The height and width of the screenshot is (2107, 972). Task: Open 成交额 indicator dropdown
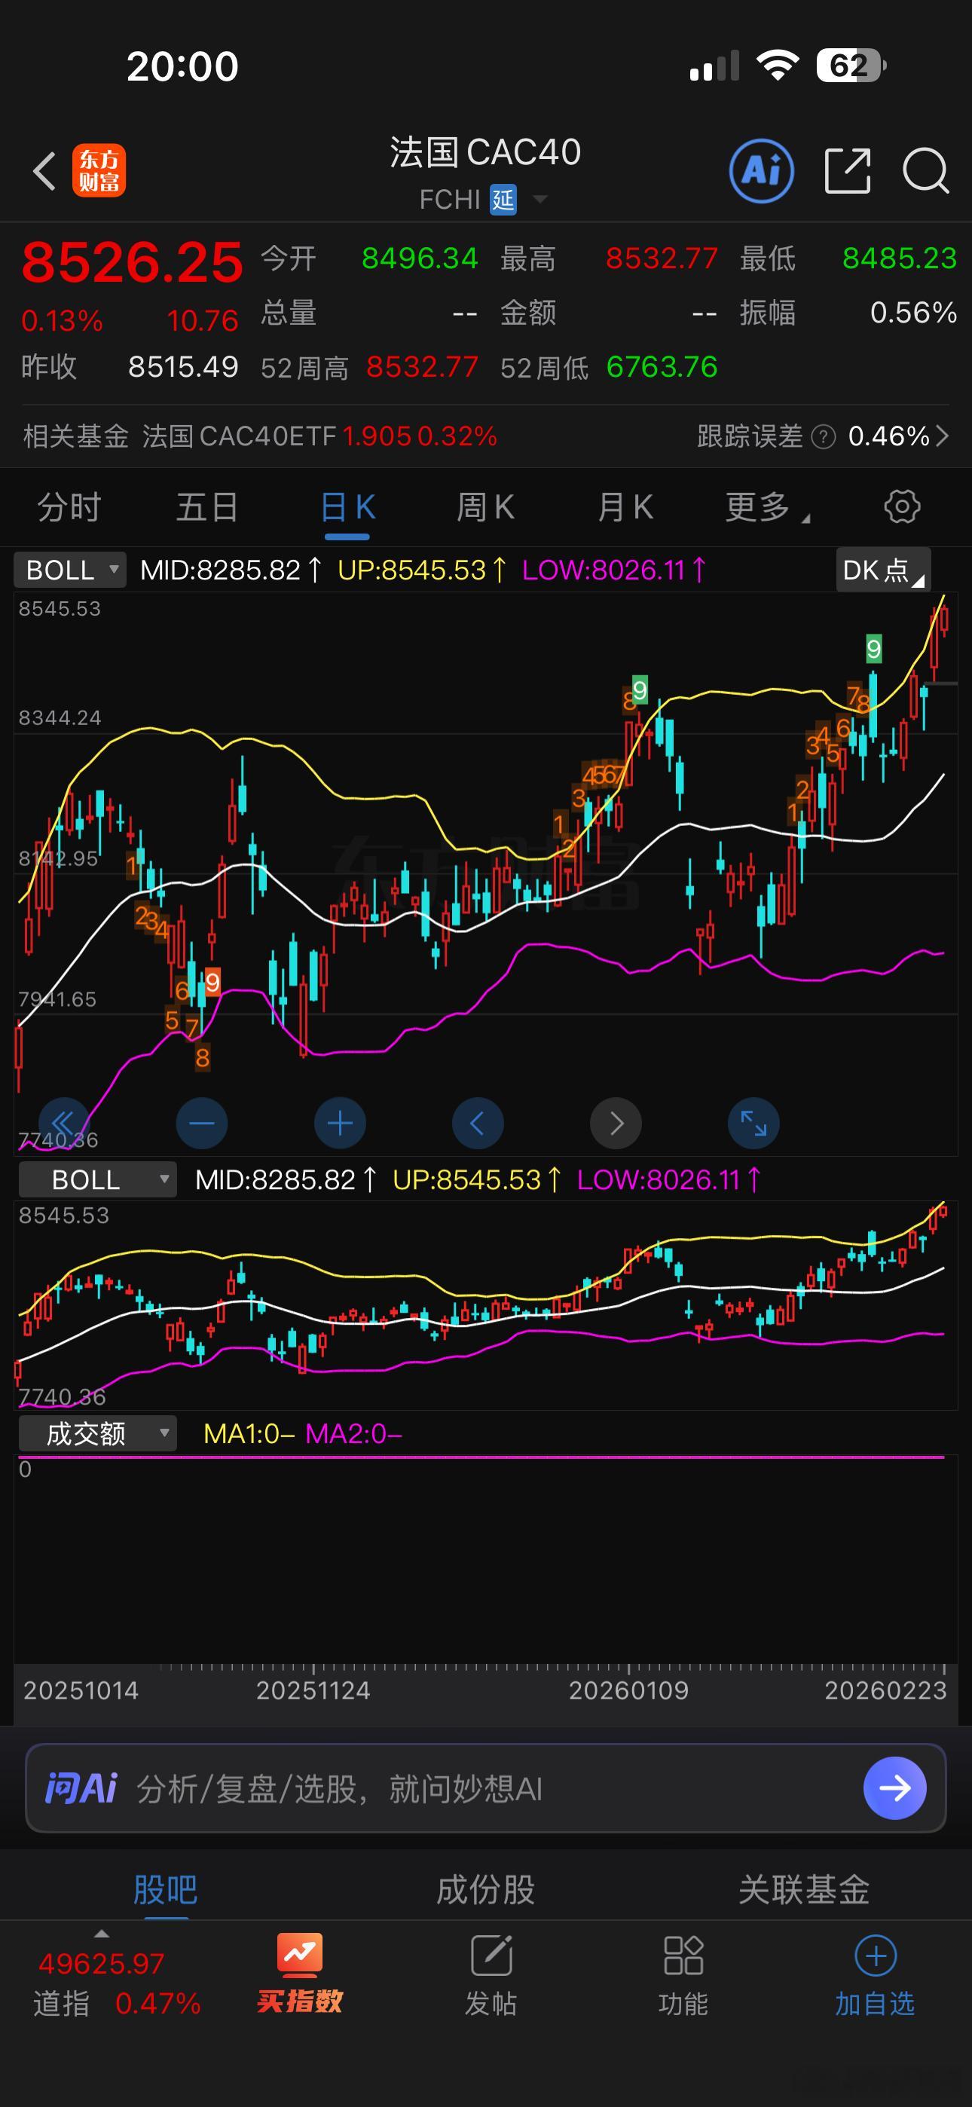point(97,1433)
